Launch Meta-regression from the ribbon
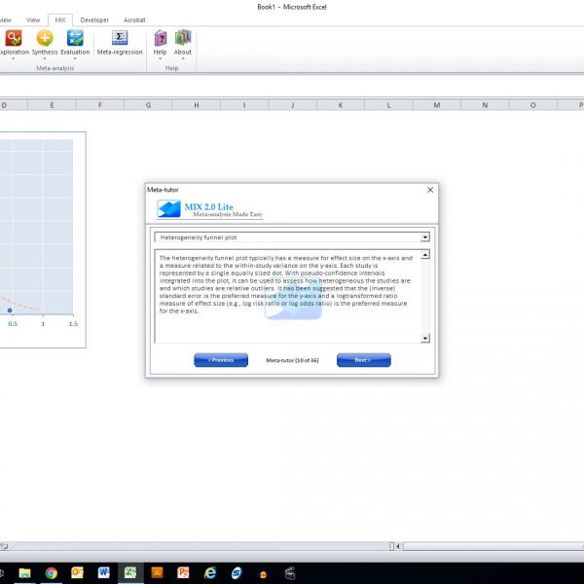The width and height of the screenshot is (584, 584). (120, 43)
